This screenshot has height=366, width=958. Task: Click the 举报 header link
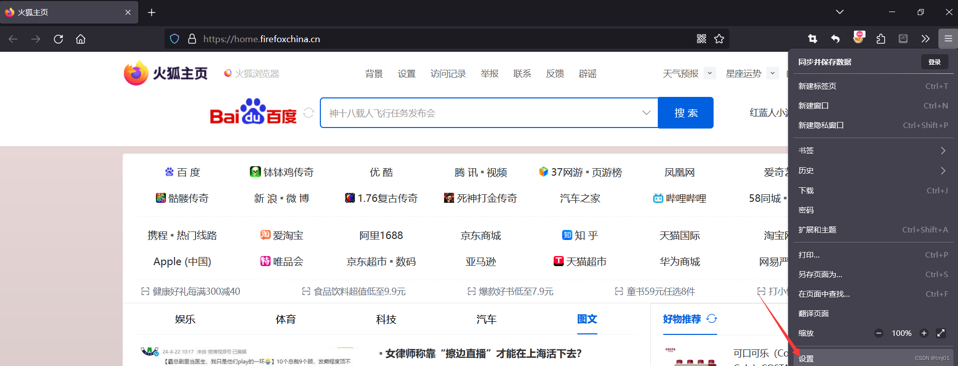(489, 74)
